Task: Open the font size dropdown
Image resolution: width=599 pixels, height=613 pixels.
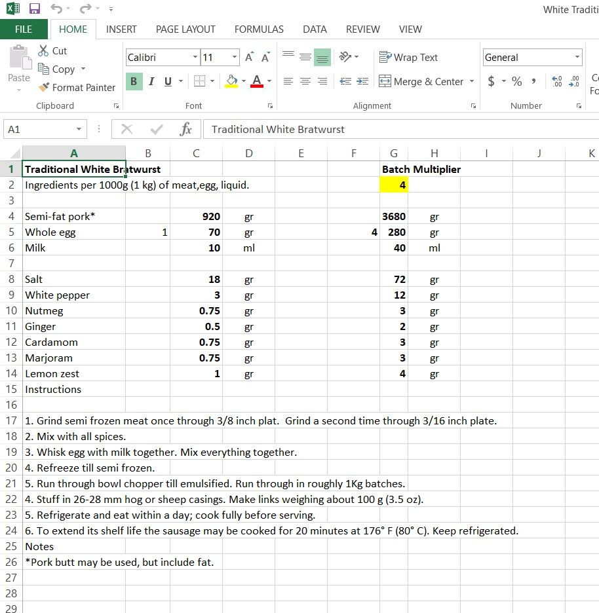Action: click(x=235, y=57)
